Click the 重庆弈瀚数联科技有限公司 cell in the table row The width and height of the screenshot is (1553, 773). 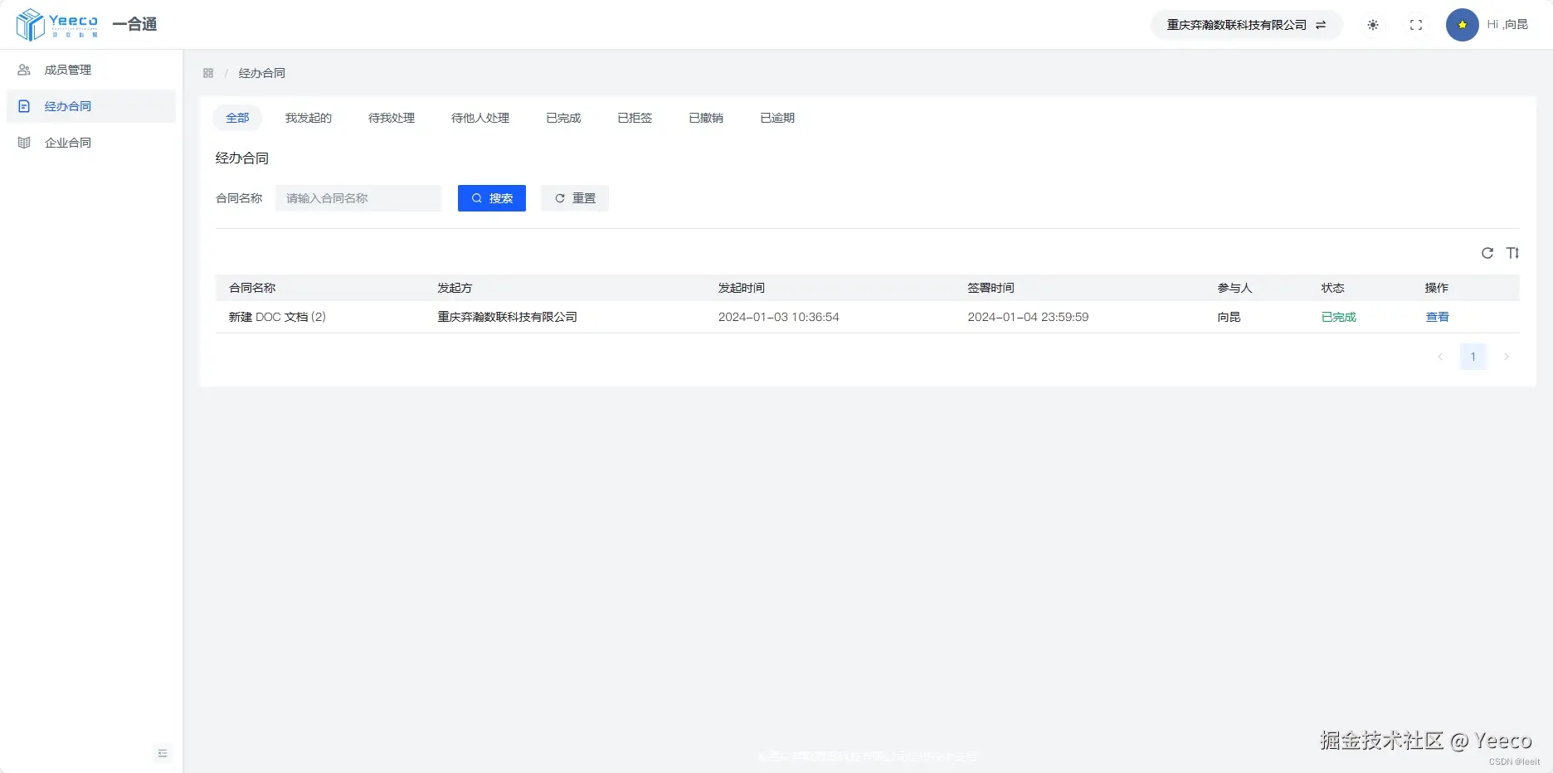point(507,317)
